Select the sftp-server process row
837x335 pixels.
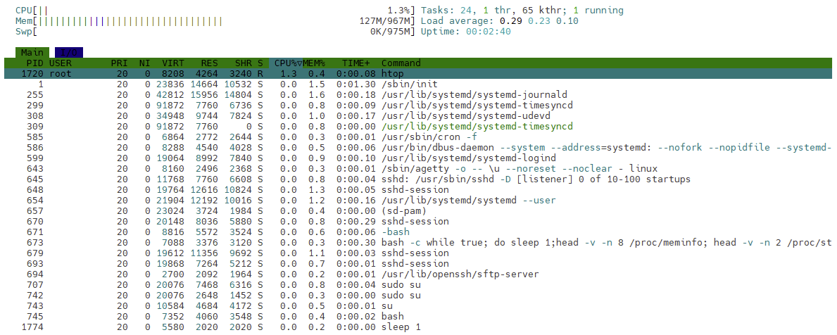click(418, 274)
